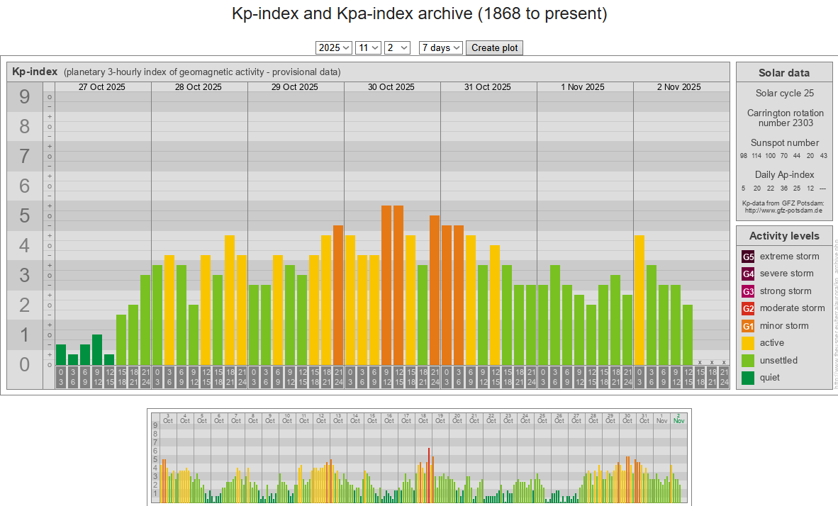Click the light green unsettled legend swatch
This screenshot has width=838, height=506.
pyautogui.click(x=748, y=361)
